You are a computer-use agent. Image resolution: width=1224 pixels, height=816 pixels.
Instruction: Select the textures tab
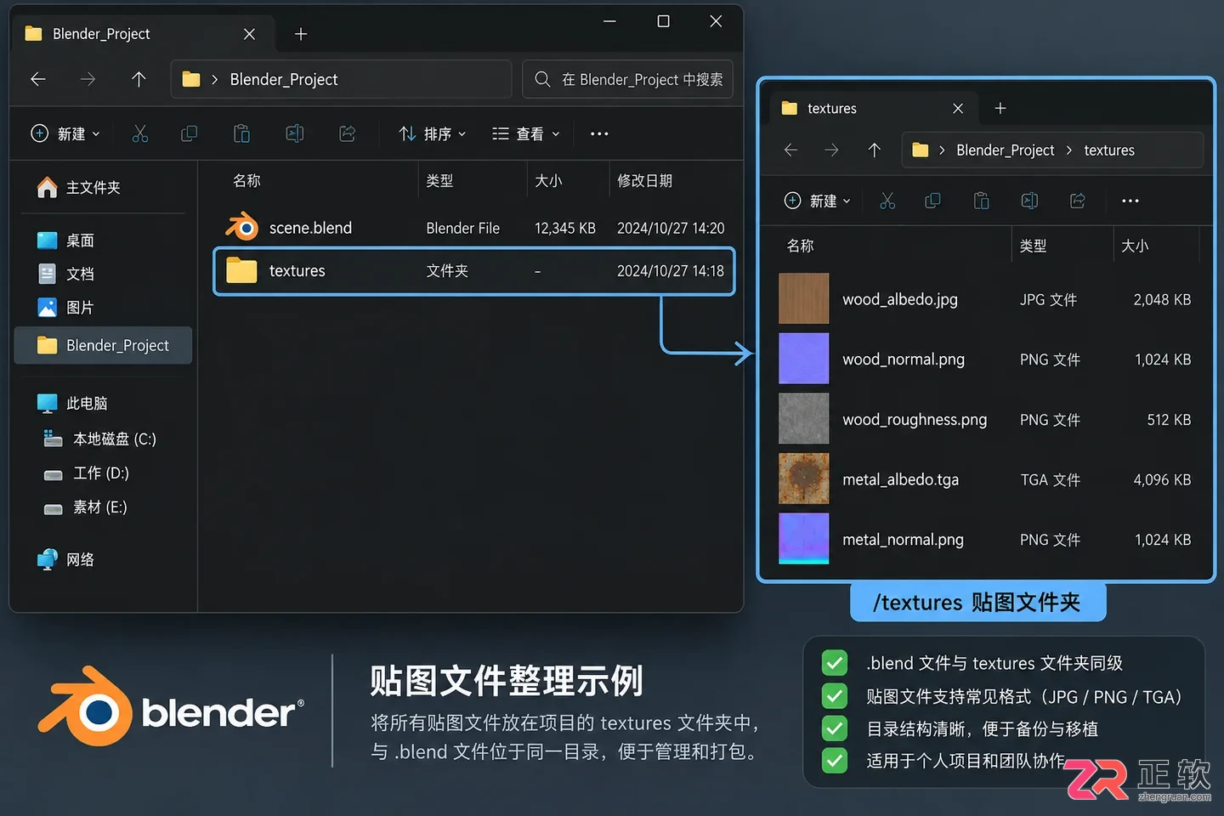873,108
